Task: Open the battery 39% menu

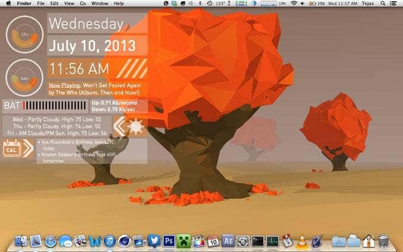Action: [x=316, y=4]
